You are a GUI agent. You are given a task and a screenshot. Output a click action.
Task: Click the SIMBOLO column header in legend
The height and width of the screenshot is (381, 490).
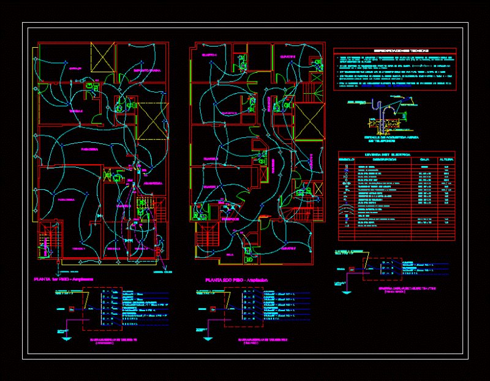pos(347,159)
